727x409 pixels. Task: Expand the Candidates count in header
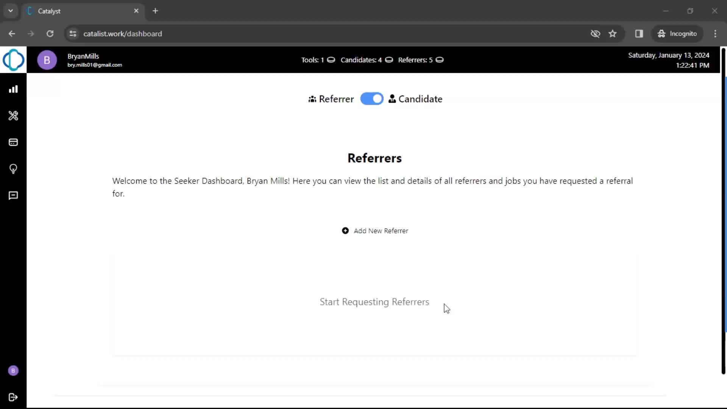coord(389,60)
